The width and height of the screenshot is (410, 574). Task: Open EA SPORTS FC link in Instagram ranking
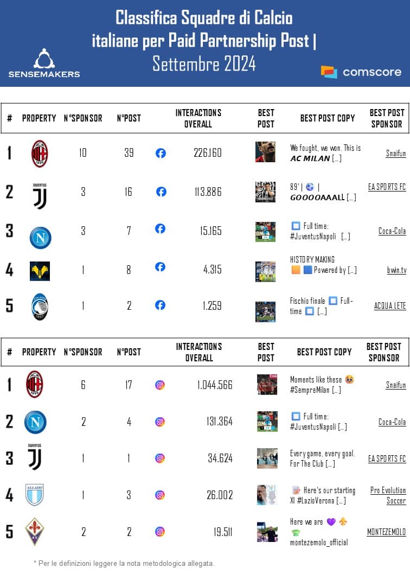pos(387,459)
